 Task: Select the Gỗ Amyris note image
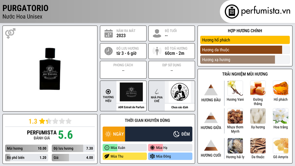coord(281,146)
